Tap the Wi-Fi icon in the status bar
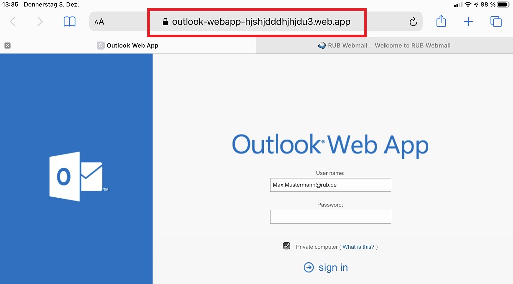Screen dimensions: 513x284 click(x=468, y=4)
